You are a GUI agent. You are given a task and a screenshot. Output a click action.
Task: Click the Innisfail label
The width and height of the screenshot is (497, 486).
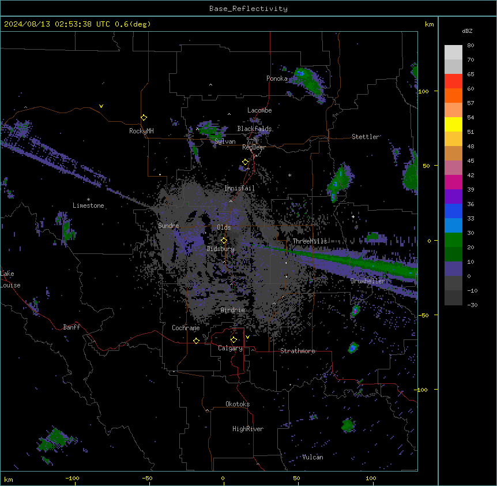(x=239, y=188)
